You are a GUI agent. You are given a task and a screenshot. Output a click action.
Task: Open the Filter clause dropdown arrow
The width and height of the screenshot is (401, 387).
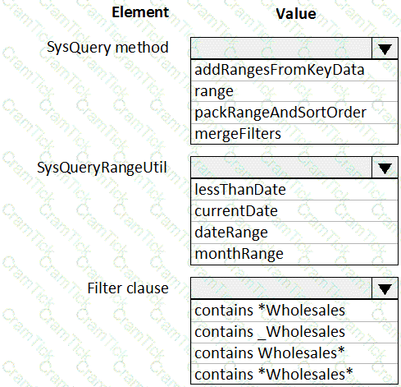385,288
